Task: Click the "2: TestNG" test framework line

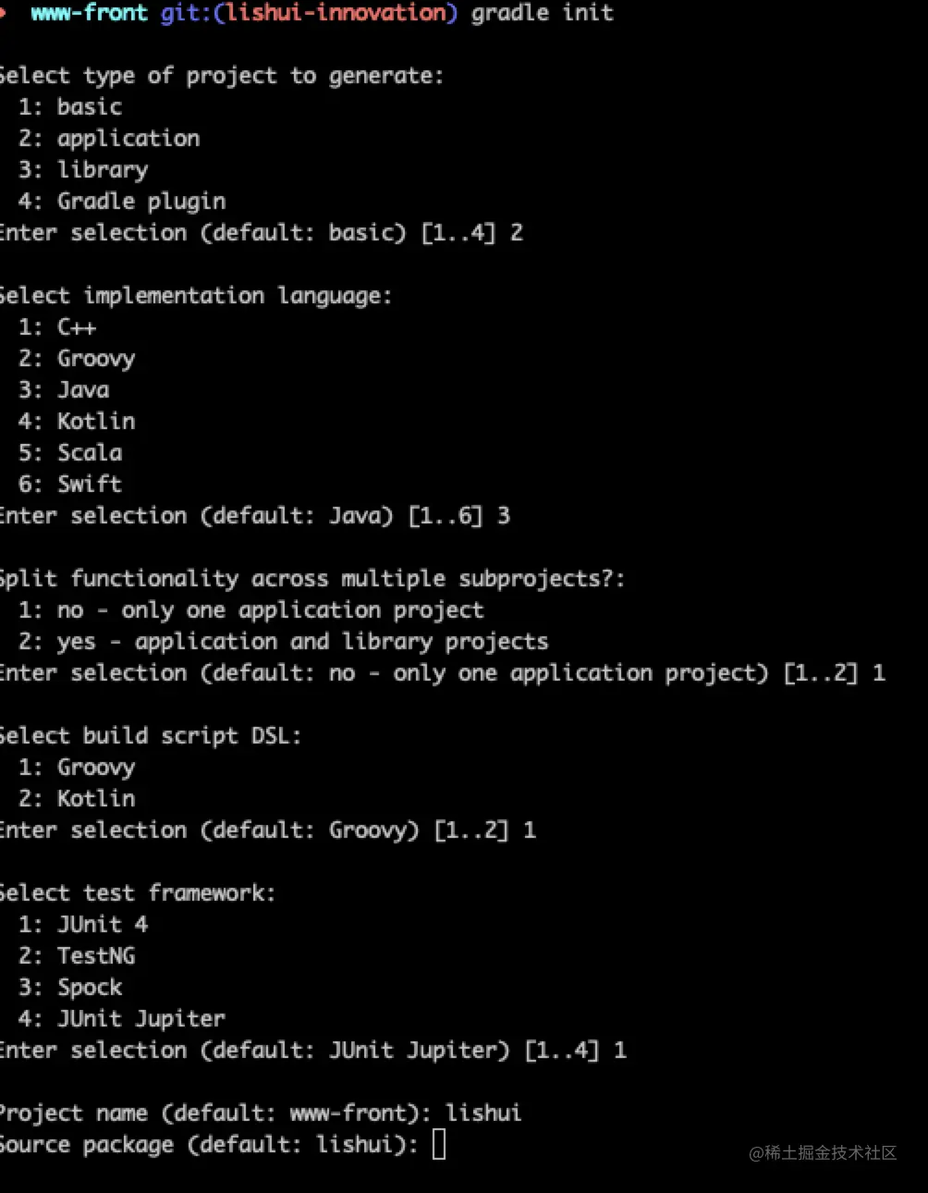Action: 77,956
